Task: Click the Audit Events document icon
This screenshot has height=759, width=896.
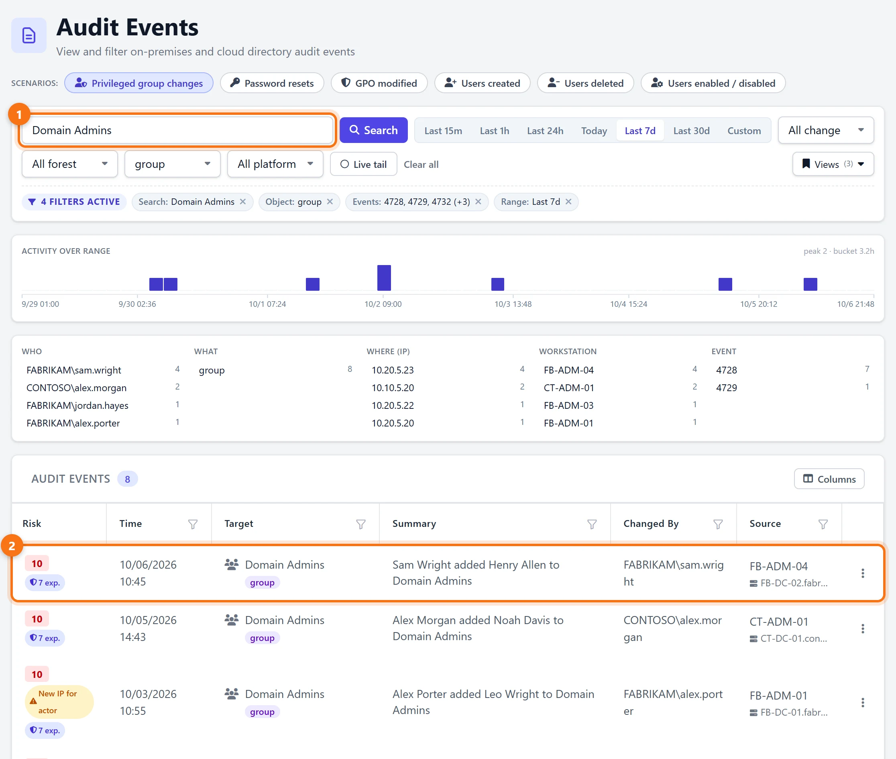Action: [x=29, y=35]
